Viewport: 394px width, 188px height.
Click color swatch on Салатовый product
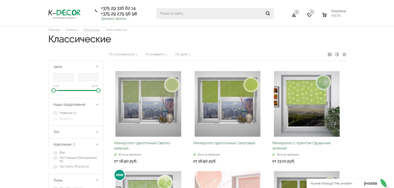[x=251, y=85]
